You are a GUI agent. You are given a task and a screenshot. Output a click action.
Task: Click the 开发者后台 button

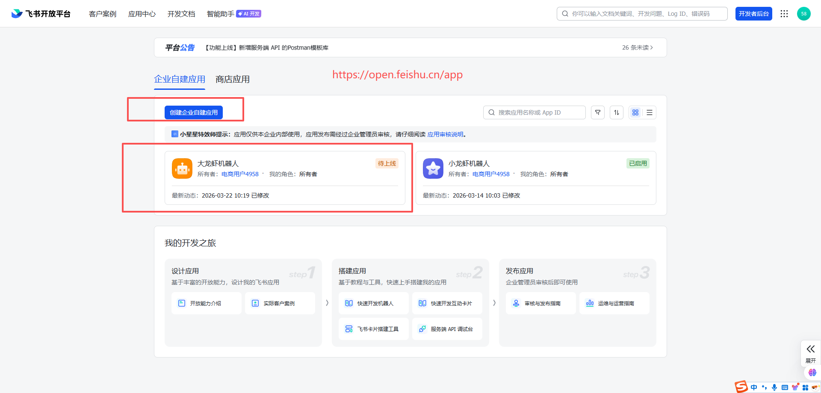753,14
